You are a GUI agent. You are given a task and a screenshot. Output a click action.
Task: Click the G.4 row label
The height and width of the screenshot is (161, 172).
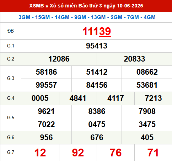pyautogui.click(x=11, y=98)
